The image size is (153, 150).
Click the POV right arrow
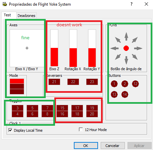(x=138, y=48)
